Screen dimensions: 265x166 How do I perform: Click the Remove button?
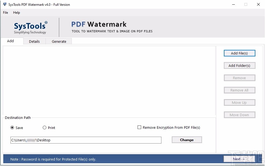point(239,78)
